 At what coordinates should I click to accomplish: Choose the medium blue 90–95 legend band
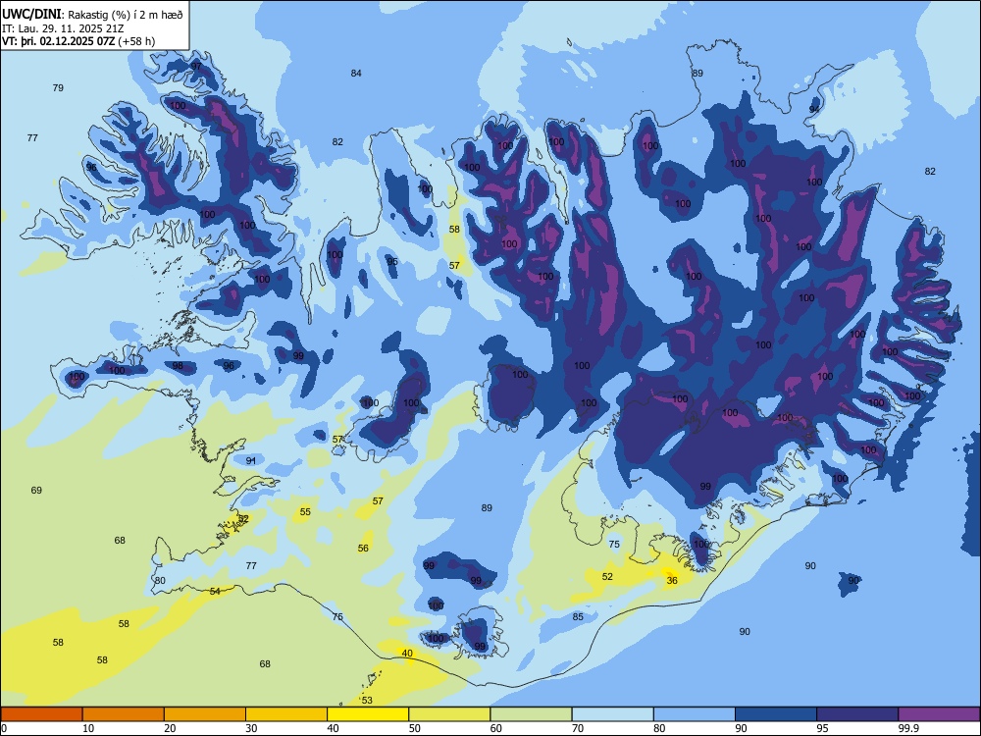[x=776, y=714]
